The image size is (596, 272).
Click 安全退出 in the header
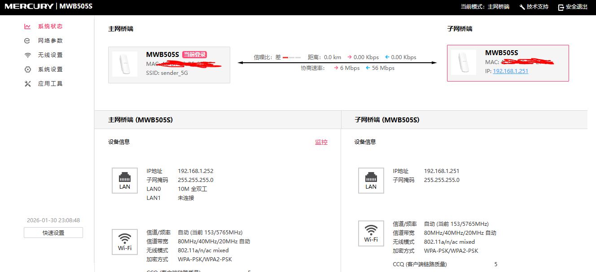[577, 7]
